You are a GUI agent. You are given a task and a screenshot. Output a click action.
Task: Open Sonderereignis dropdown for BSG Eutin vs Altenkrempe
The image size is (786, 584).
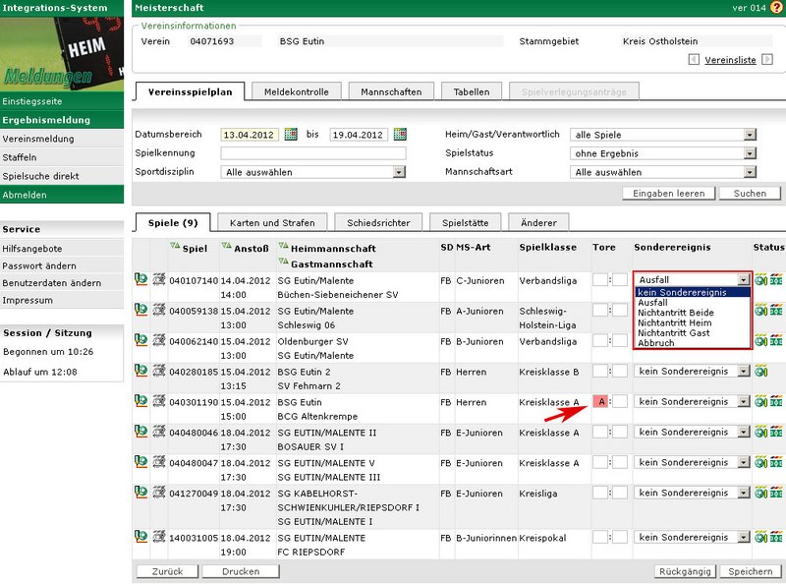pos(743,402)
